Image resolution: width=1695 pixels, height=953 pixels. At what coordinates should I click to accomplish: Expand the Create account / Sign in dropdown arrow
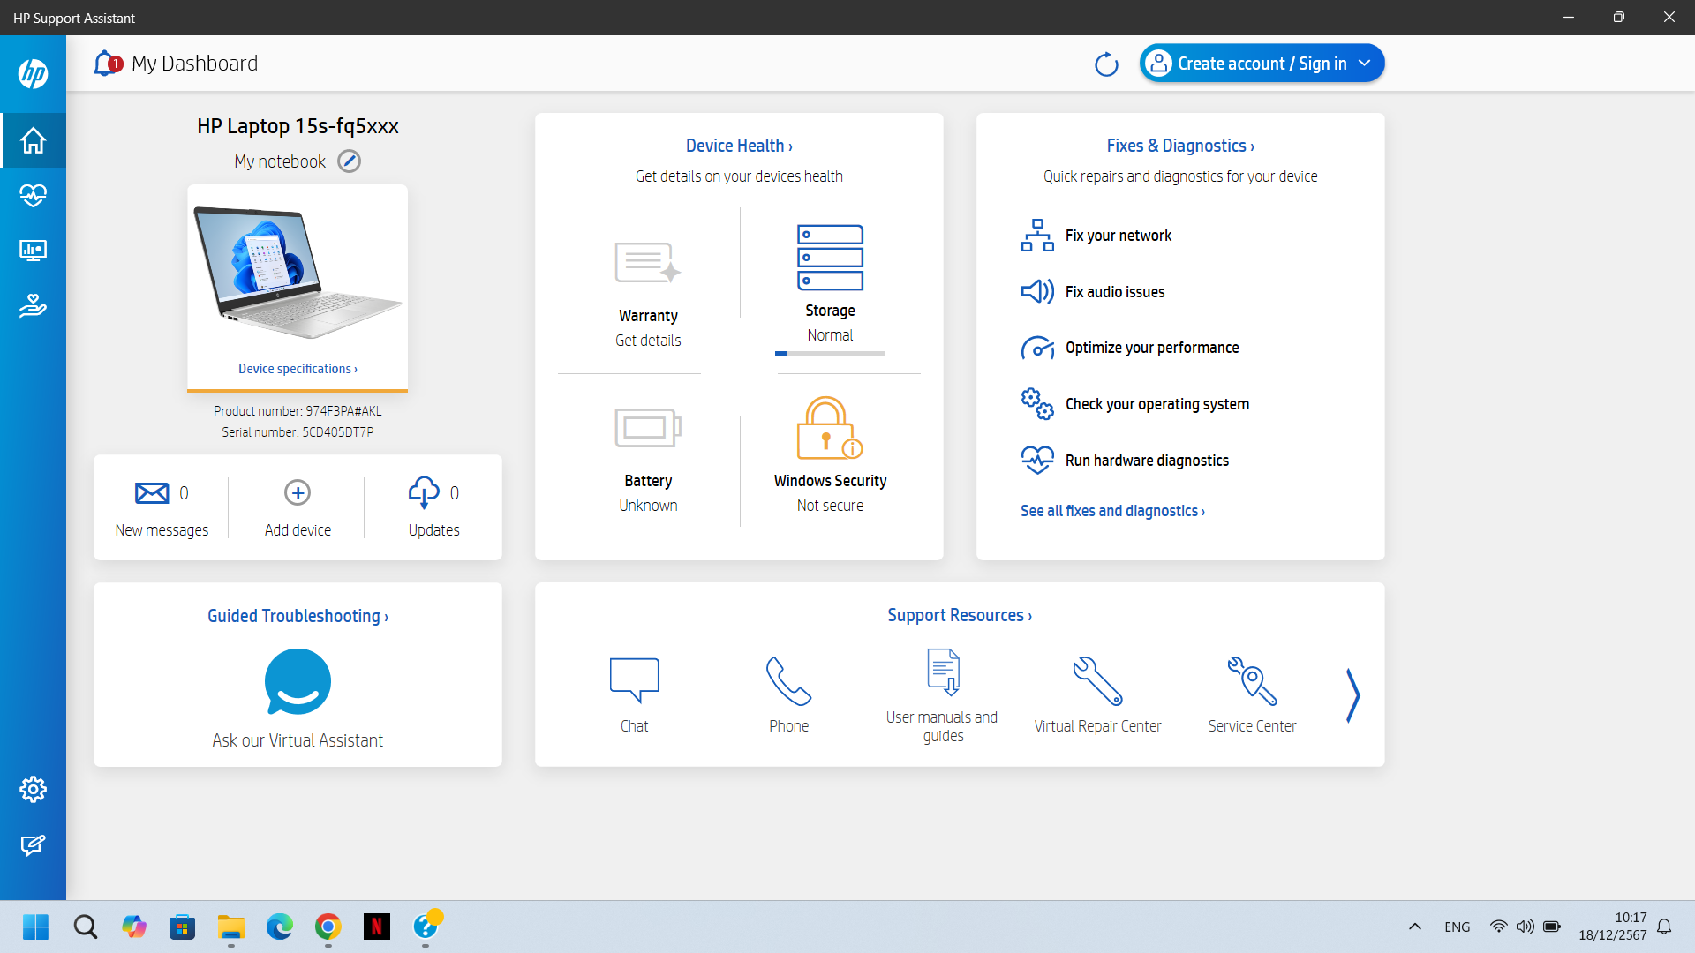(1364, 64)
